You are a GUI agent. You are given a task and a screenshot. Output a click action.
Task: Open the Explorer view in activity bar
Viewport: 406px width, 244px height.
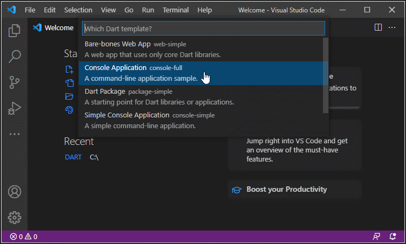pyautogui.click(x=14, y=31)
